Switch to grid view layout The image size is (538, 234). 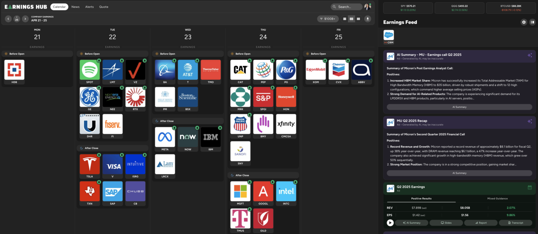click(358, 19)
